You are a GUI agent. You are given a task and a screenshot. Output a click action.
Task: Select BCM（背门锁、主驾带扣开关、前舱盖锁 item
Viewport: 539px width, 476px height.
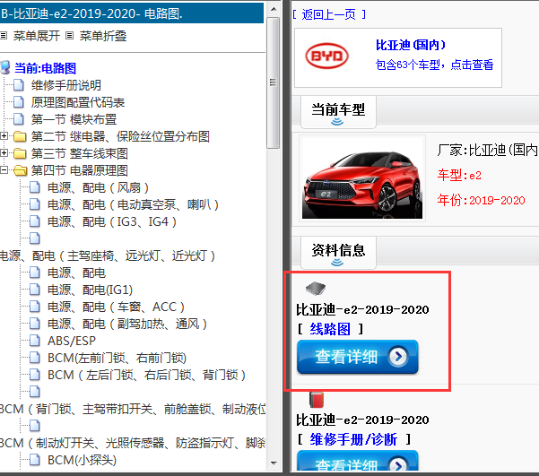133,409
